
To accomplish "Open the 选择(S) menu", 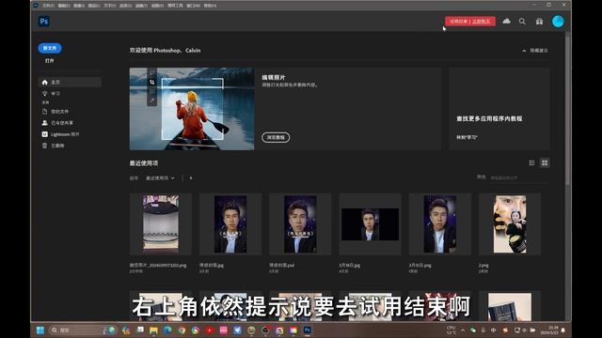I will pos(125,6).
